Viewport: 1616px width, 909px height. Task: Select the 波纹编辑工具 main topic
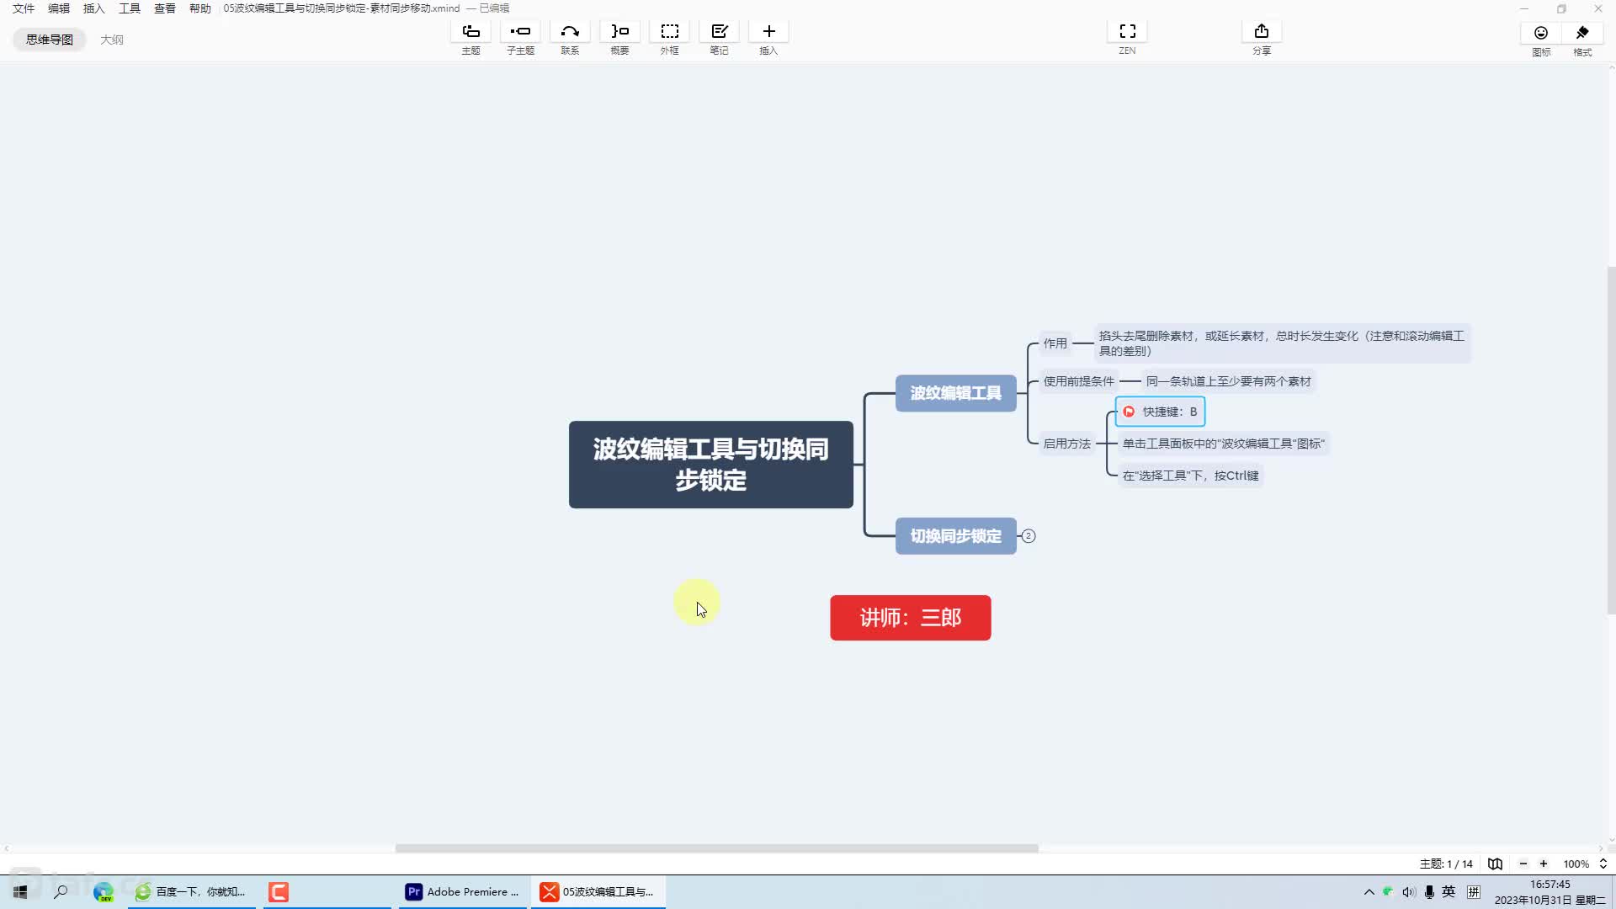pyautogui.click(x=956, y=393)
